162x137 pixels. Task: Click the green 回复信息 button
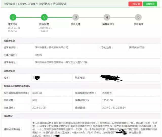pyautogui.click(x=150, y=4)
